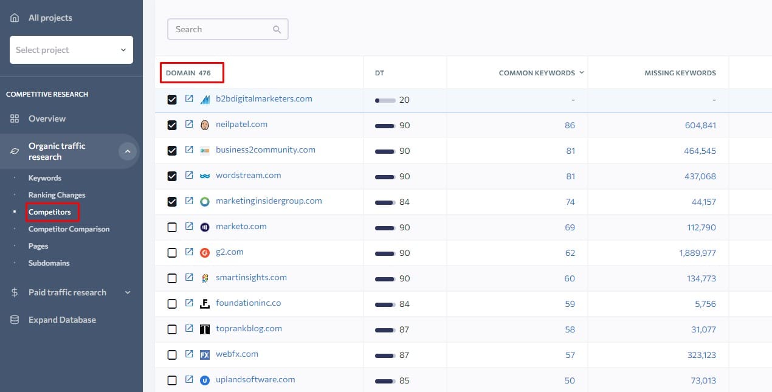The image size is (772, 392).
Task: Click the search magnifier icon
Action: point(277,29)
